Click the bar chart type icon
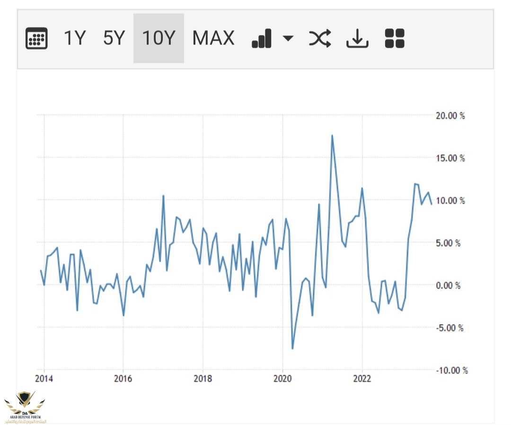 tap(261, 38)
